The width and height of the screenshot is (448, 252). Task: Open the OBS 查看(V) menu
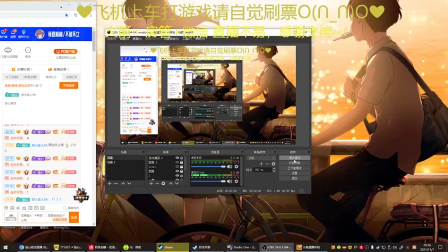[x=137, y=39]
